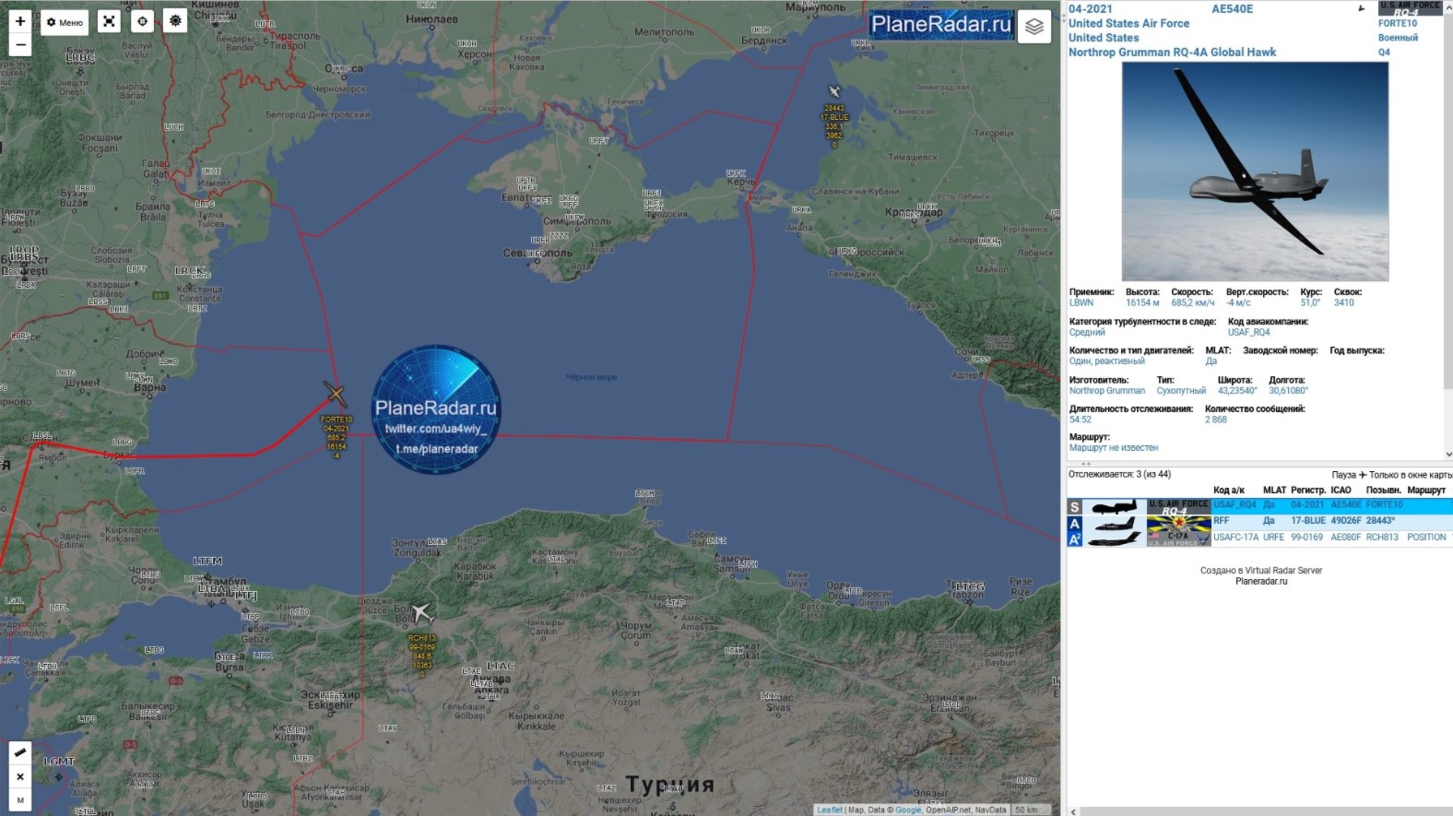Select the RCH813 aircraft marker over Turkey
The image size is (1453, 816).
(x=421, y=612)
